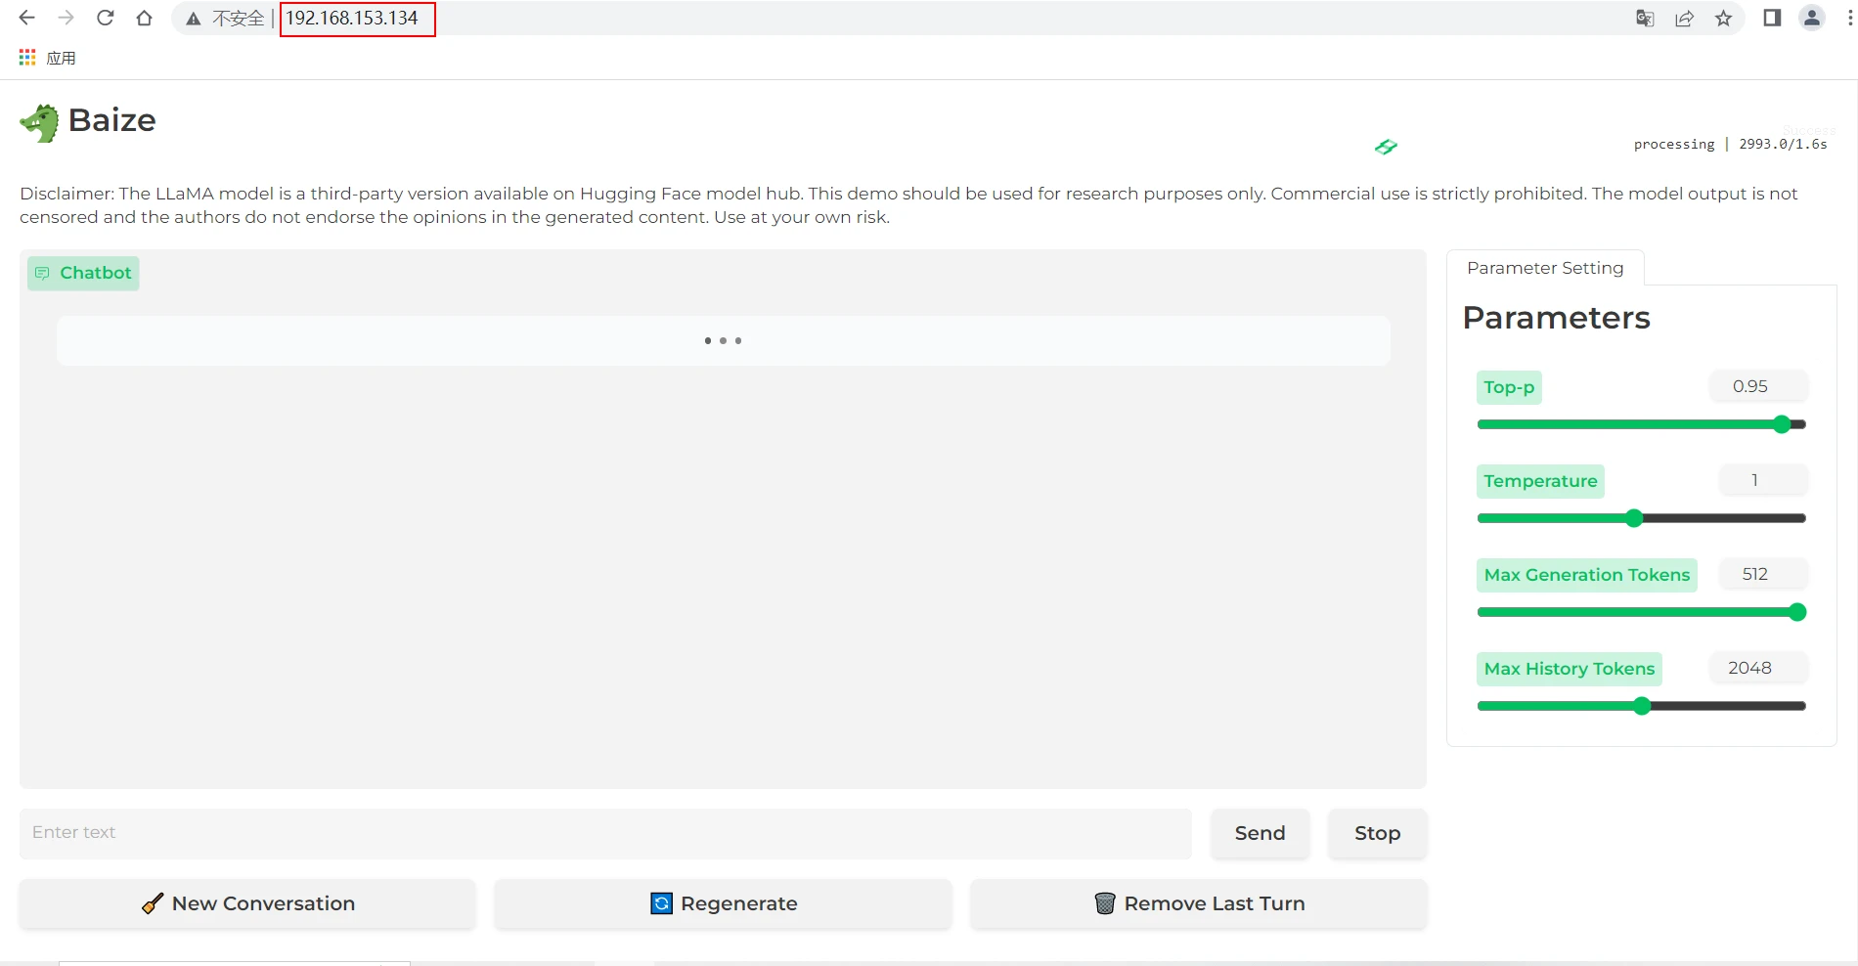This screenshot has width=1858, height=966.
Task: Click the Send button
Action: pyautogui.click(x=1260, y=833)
